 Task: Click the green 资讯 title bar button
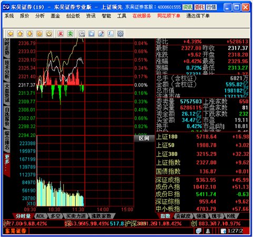point(187,7)
